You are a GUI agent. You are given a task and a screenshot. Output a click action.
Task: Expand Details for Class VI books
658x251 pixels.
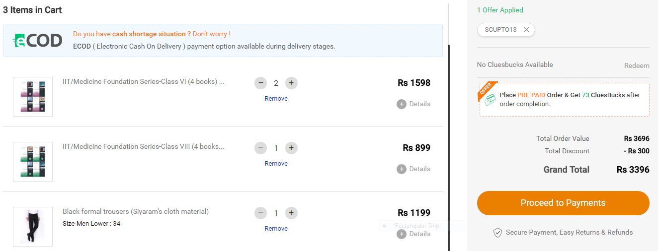(x=413, y=104)
